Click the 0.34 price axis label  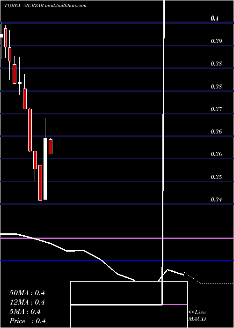pos(216,200)
